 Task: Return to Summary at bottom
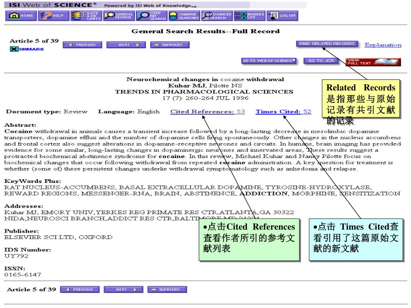pyautogui.click(x=167, y=290)
